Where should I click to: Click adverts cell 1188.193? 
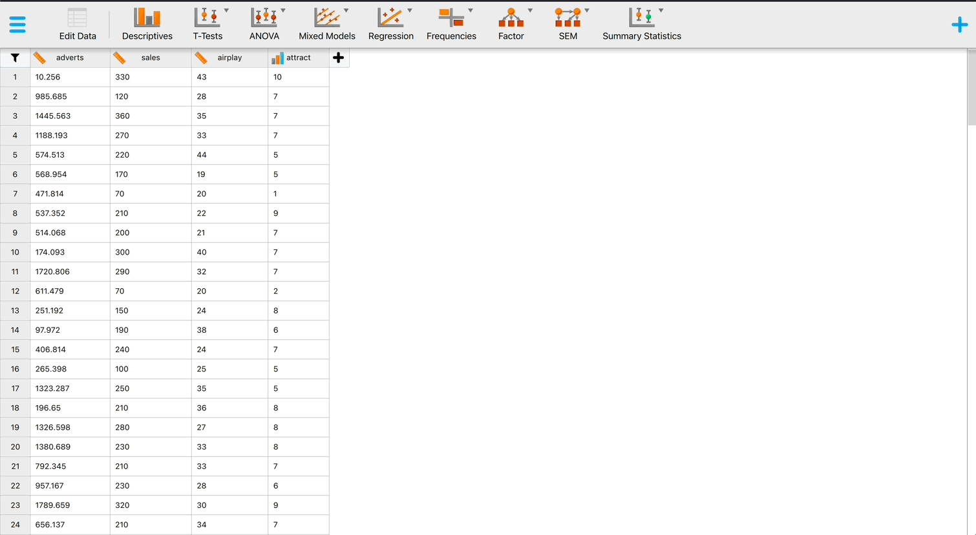click(x=70, y=136)
